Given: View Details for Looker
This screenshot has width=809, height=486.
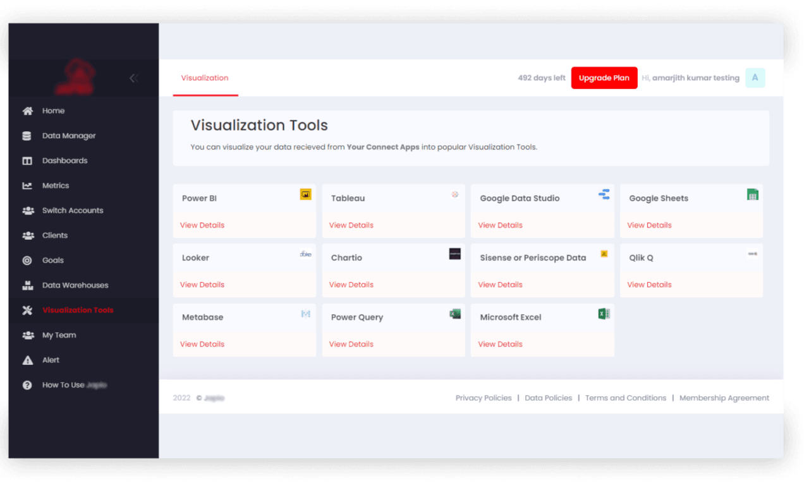Looking at the screenshot, I should (x=202, y=285).
